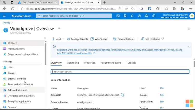Open Devices in the left menu

click(22, 107)
